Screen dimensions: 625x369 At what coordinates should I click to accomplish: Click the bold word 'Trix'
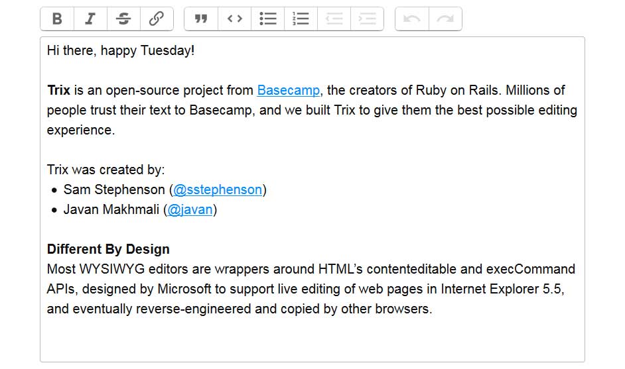pyautogui.click(x=58, y=90)
